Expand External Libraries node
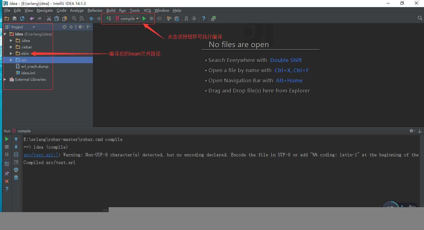The height and width of the screenshot is (230, 424). click(5, 79)
